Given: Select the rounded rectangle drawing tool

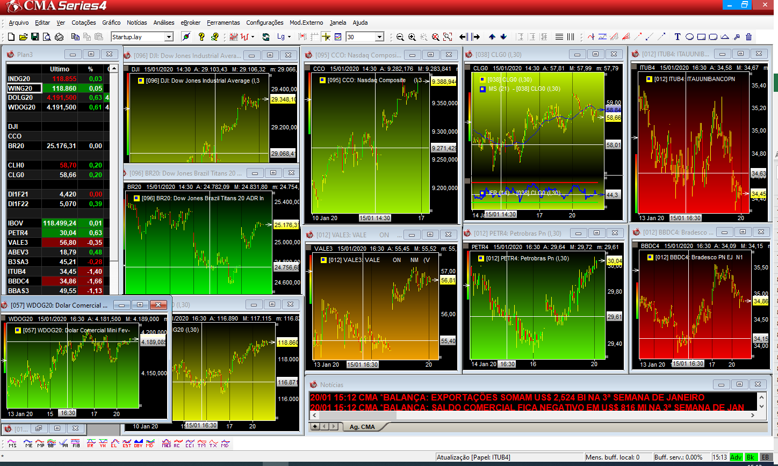Looking at the screenshot, I should tap(713, 37).
